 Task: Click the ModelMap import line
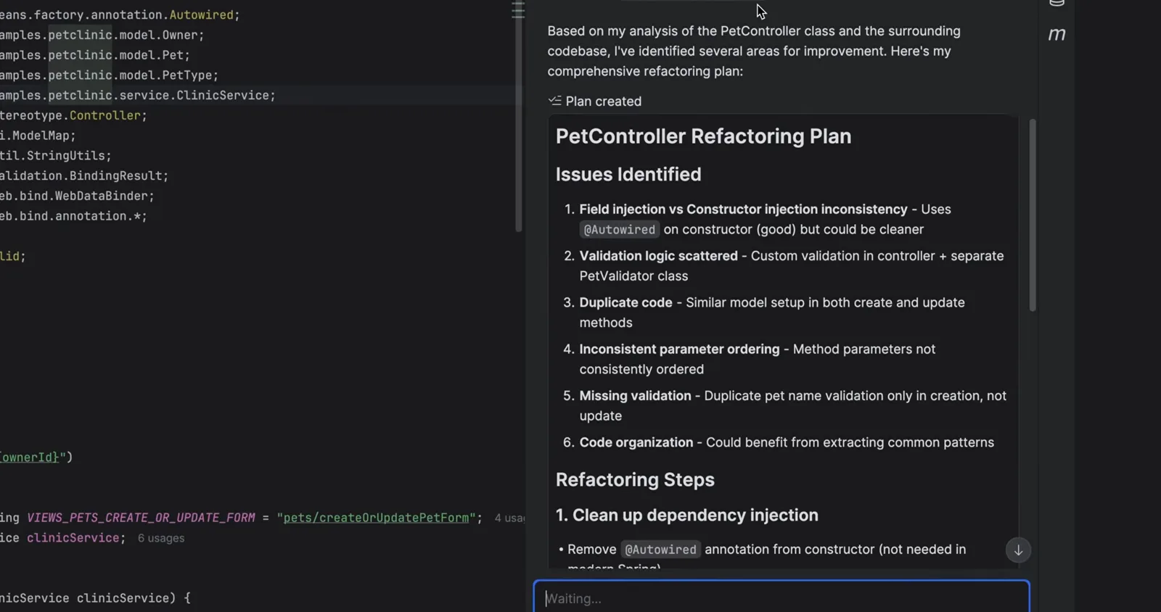[38, 136]
